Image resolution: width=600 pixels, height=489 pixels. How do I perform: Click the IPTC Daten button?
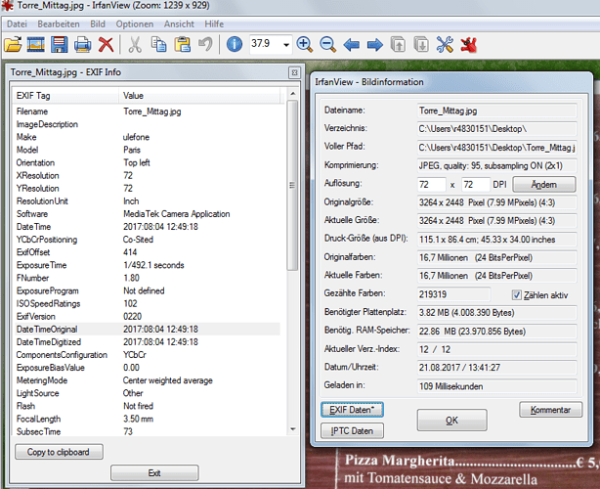[x=352, y=430]
